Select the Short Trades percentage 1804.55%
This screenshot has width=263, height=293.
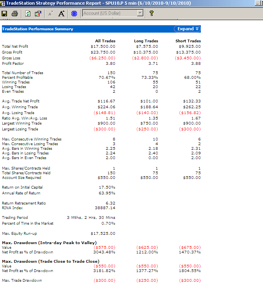pyautogui.click(x=190, y=271)
